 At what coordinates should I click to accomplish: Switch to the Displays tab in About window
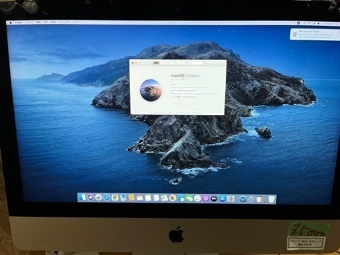(166, 63)
